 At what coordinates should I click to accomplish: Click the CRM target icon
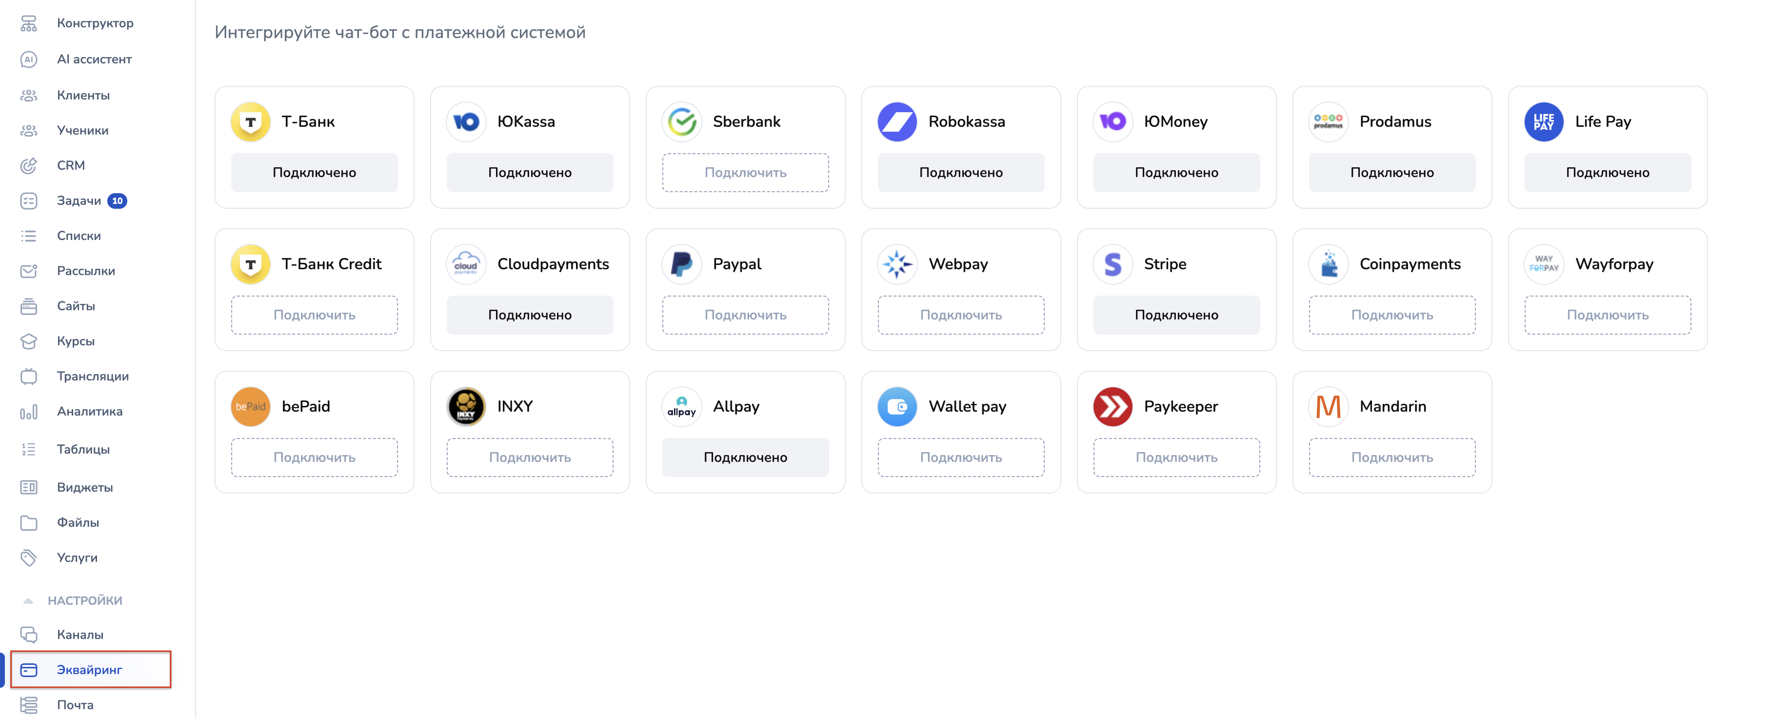click(x=28, y=166)
